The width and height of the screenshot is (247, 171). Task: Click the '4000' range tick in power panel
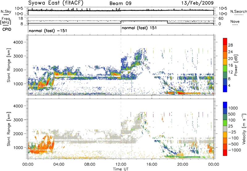click(x=18, y=42)
